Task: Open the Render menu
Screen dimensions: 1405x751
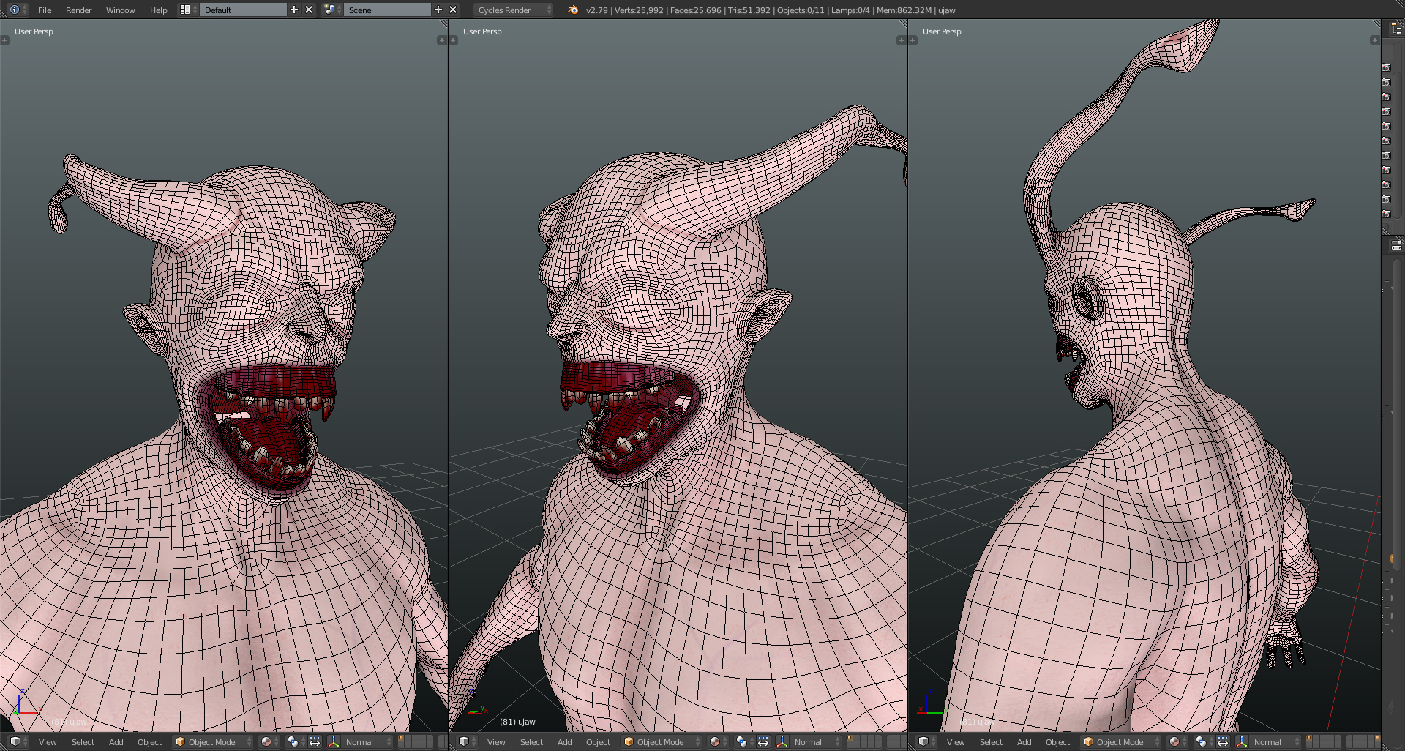Action: click(78, 10)
